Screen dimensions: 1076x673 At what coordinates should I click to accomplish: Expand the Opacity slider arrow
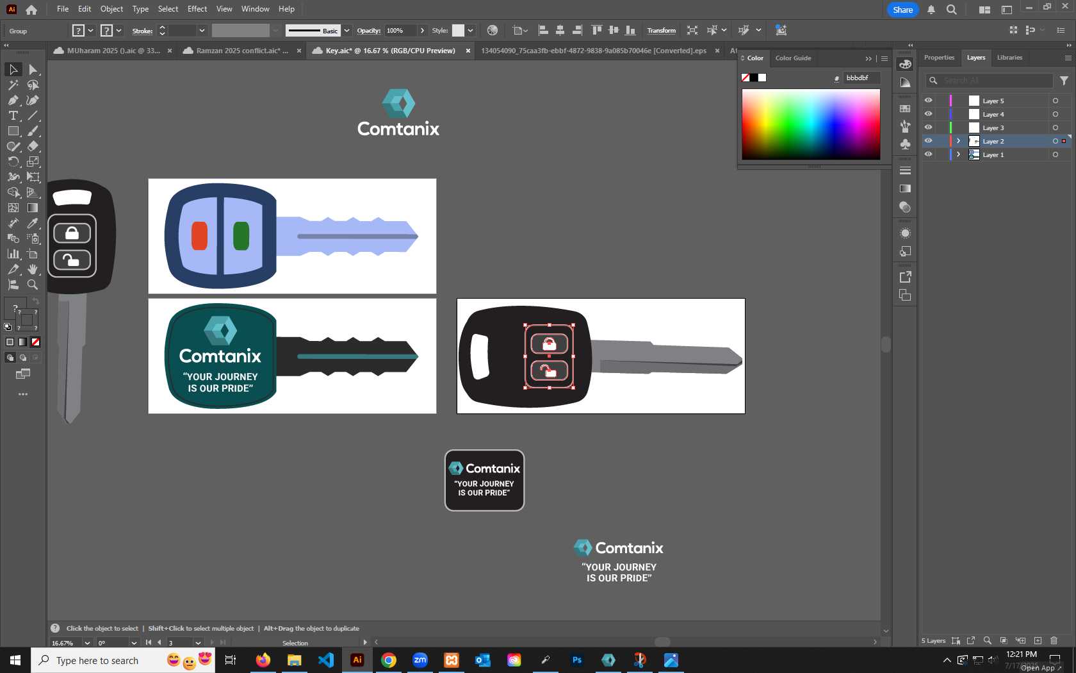(x=422, y=30)
